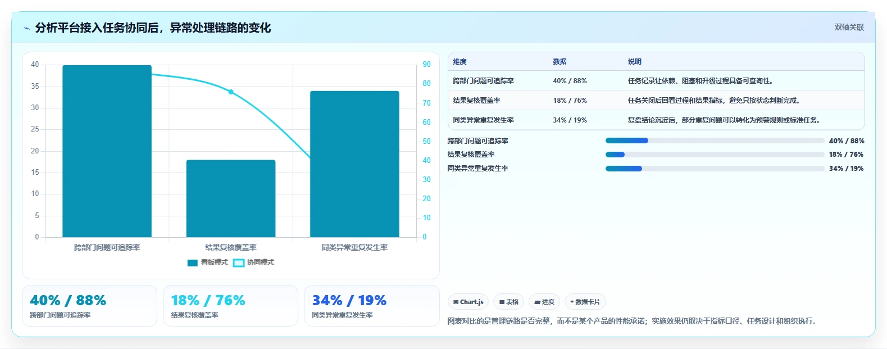Click the 18% / 76% summary card
Screen dimensions: 887x349
point(230,306)
